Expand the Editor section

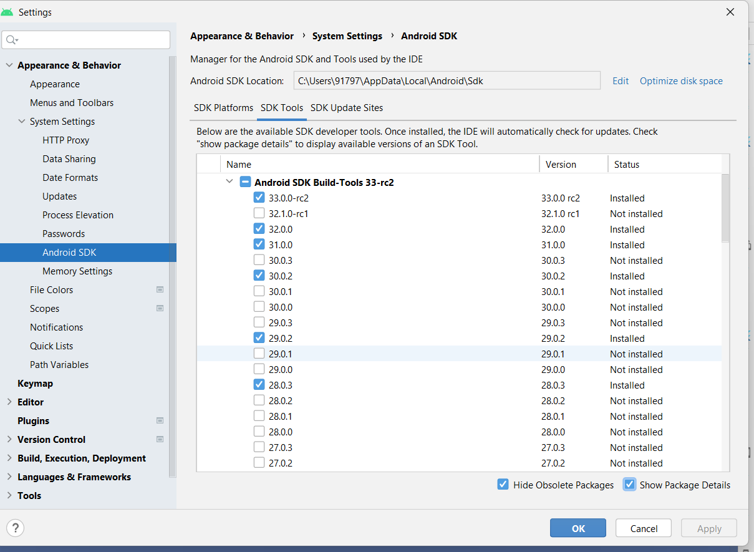(x=9, y=402)
